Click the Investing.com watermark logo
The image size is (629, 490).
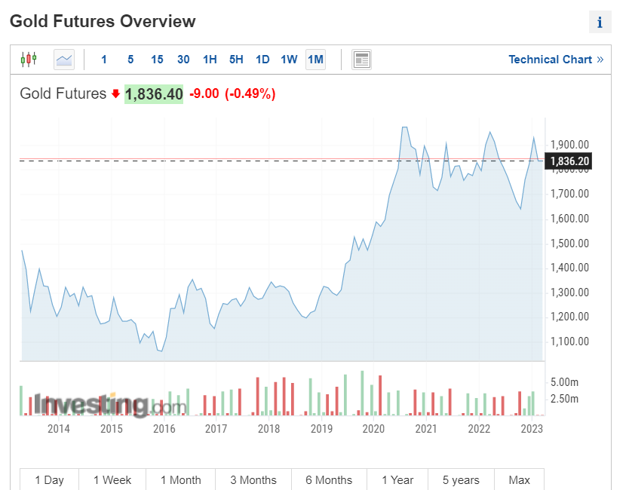(x=109, y=405)
